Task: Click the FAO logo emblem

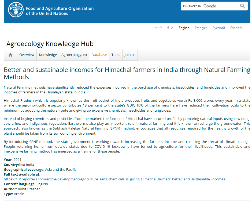Action: pos(16,10)
